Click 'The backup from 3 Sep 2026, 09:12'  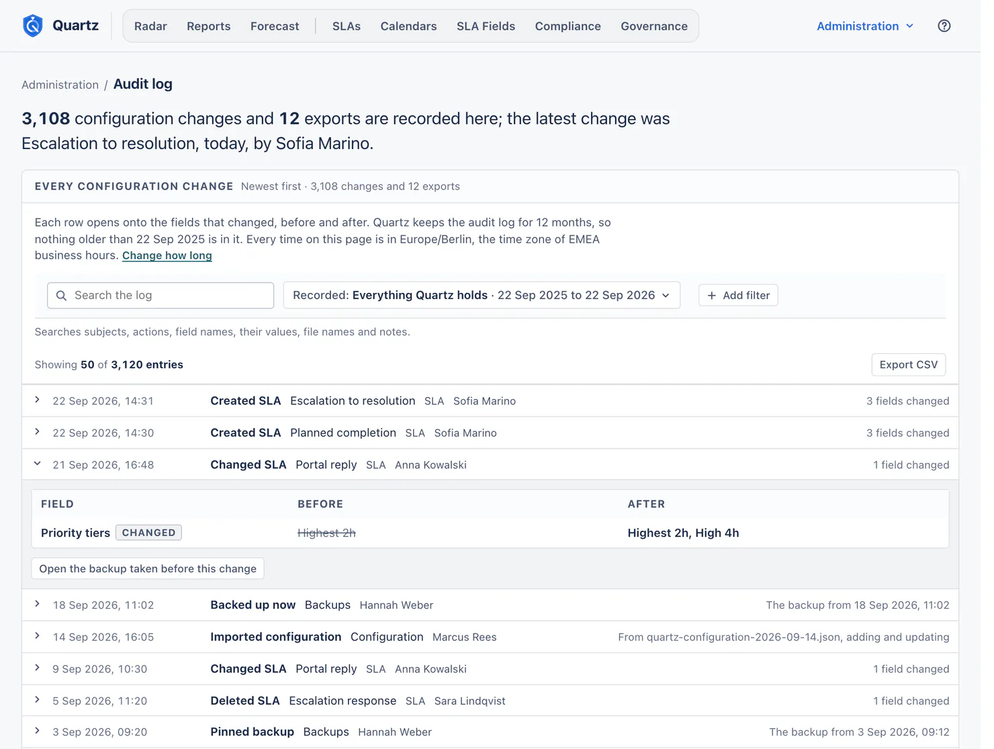[x=859, y=732]
